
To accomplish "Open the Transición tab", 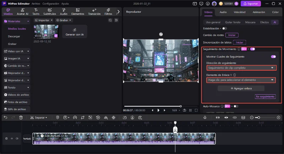I will click(94, 12).
